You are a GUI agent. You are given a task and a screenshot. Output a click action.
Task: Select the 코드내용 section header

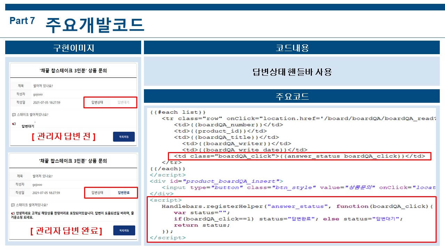click(292, 48)
